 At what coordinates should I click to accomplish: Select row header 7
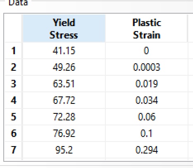tap(13, 150)
